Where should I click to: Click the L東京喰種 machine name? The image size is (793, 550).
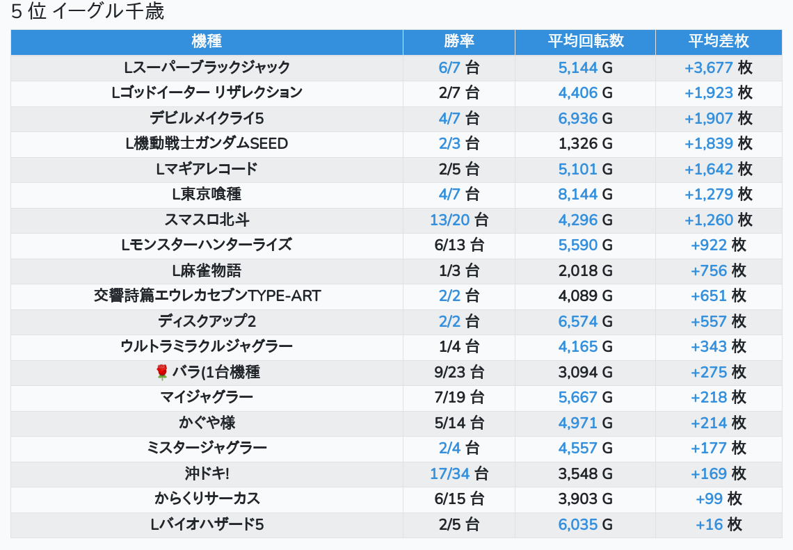[x=207, y=194]
